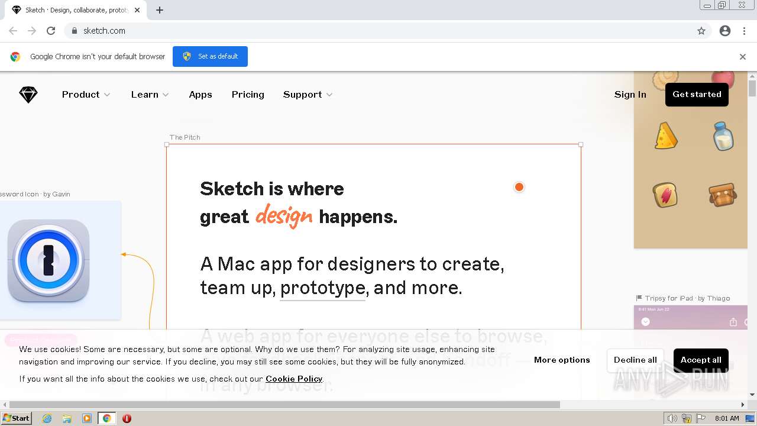Click the underlined prototype word
This screenshot has height=426, width=757.
[x=322, y=289]
